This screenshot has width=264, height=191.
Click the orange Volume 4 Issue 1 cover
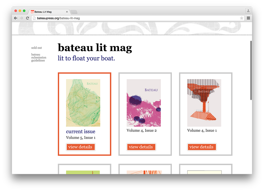[x=204, y=103]
